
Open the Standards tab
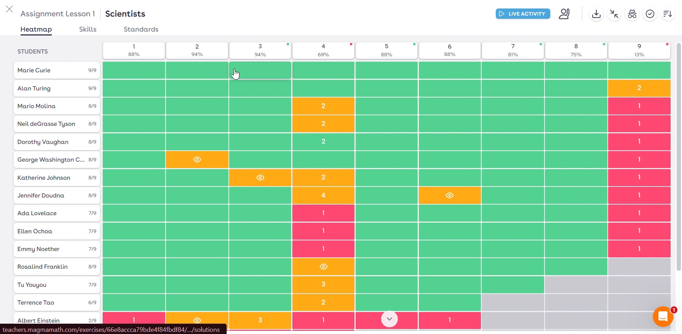point(141,29)
